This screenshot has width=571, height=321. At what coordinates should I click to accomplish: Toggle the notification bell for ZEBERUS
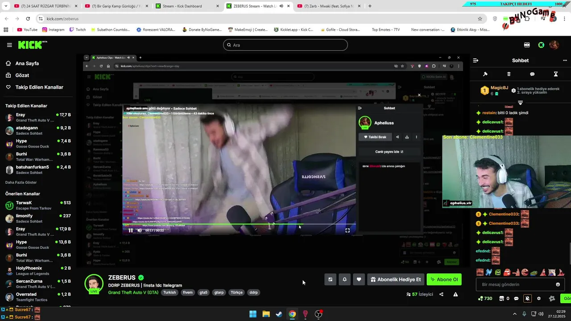344,280
